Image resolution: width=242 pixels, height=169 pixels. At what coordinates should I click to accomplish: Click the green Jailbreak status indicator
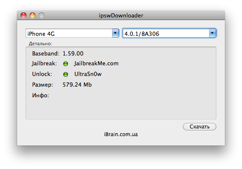click(65, 64)
